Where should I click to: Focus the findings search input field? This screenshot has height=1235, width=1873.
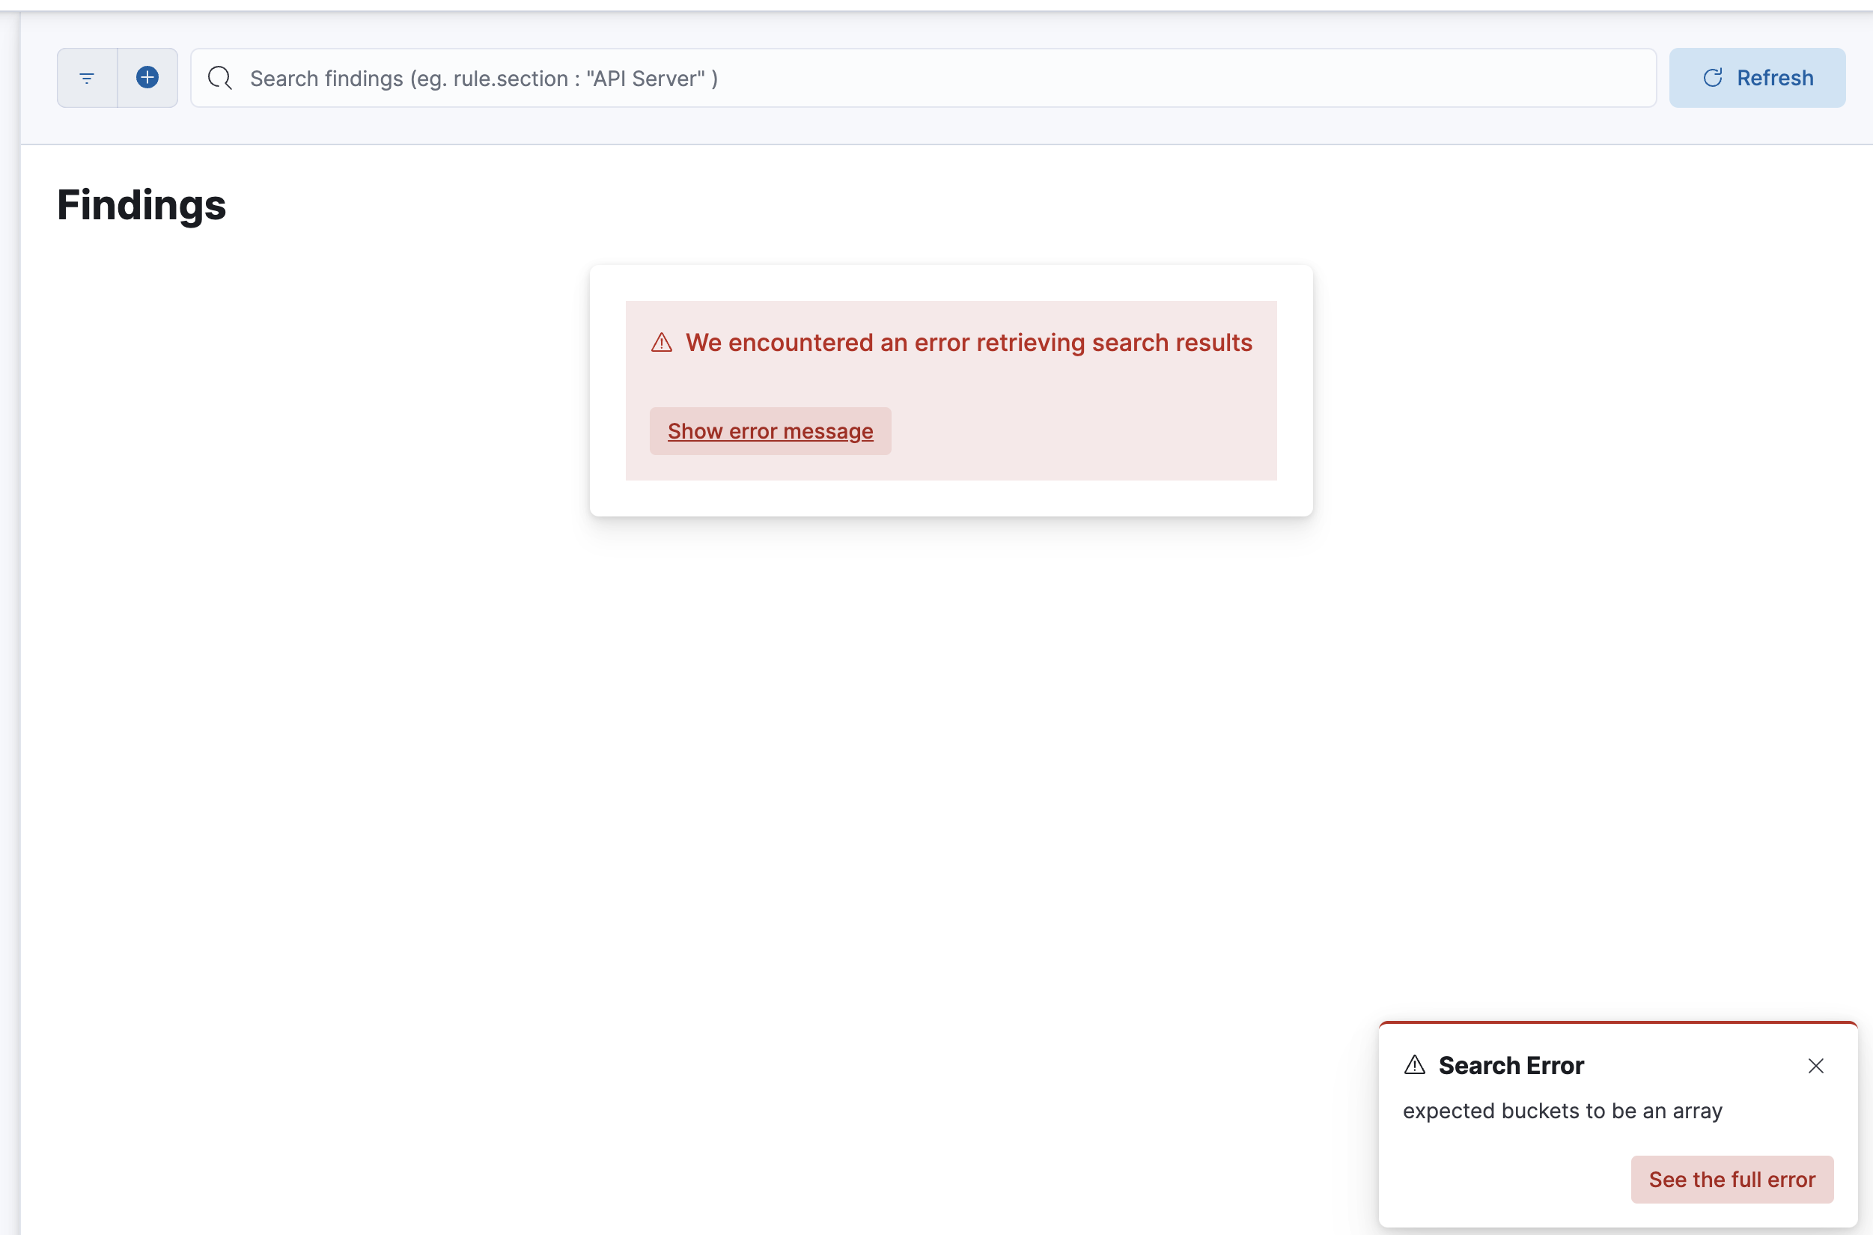[866, 77]
